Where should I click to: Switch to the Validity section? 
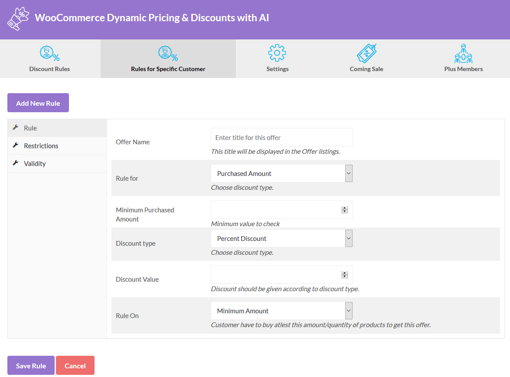coord(35,163)
